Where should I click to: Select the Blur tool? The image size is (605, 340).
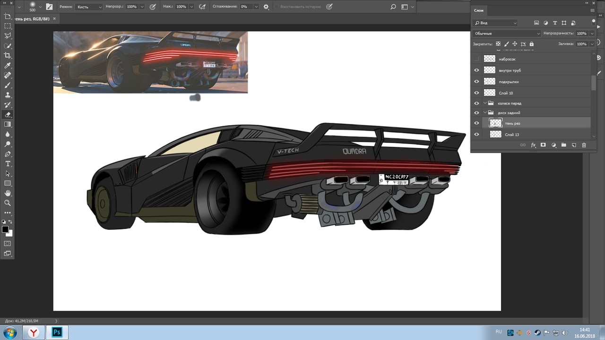click(x=8, y=134)
